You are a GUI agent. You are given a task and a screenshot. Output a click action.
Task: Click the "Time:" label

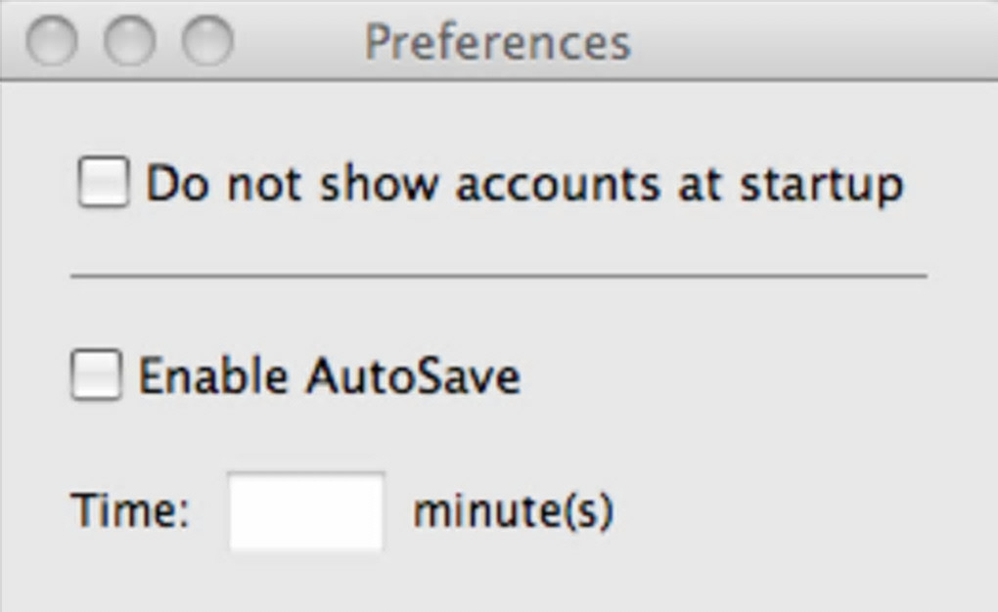(129, 511)
